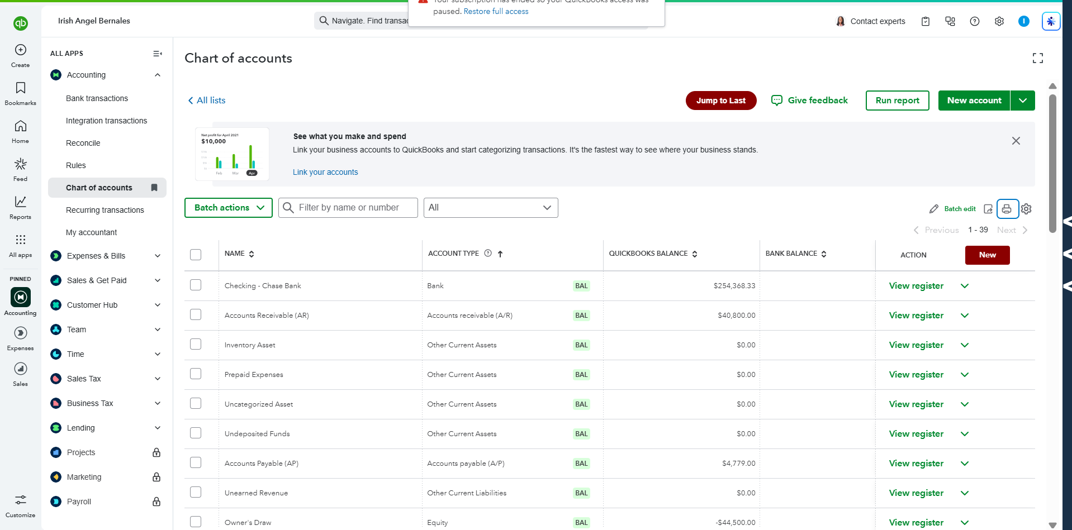
Task: Open the New account dropdown arrow
Action: (1023, 101)
